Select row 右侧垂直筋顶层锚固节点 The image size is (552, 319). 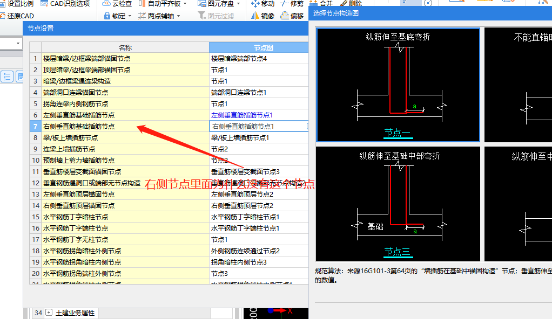coord(125,205)
